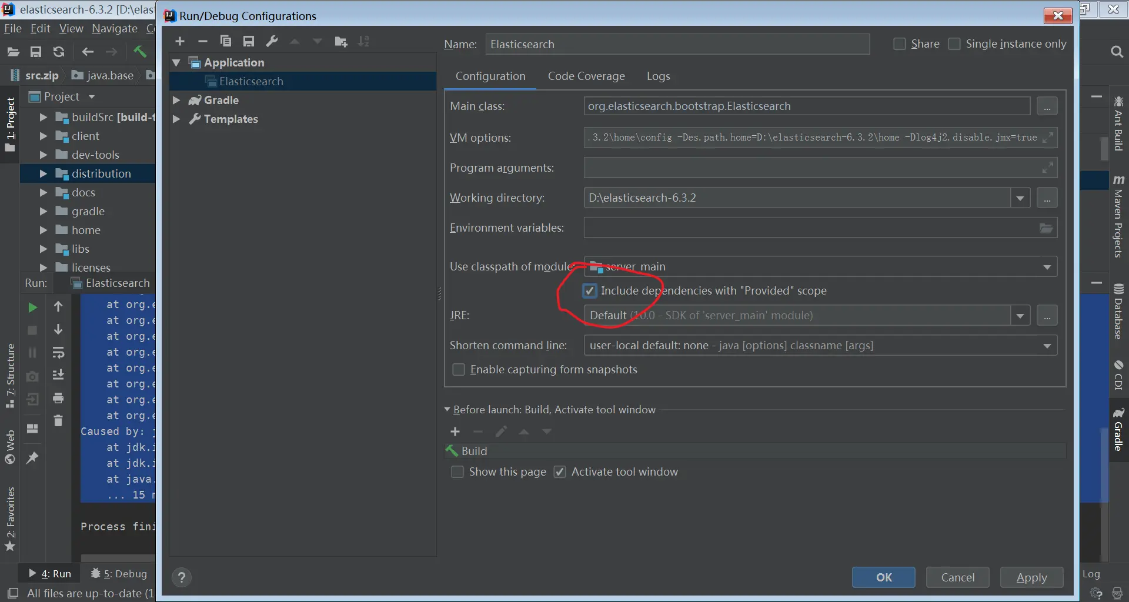Open the Gradle side tool window
Viewport: 1129px width, 602px height.
pos(1118,430)
